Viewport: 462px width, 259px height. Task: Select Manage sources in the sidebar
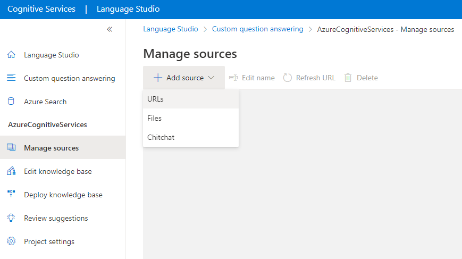pyautogui.click(x=63, y=148)
